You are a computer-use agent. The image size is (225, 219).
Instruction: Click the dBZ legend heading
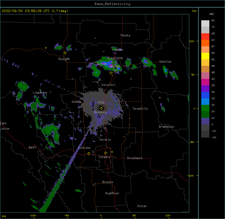pos(211,14)
